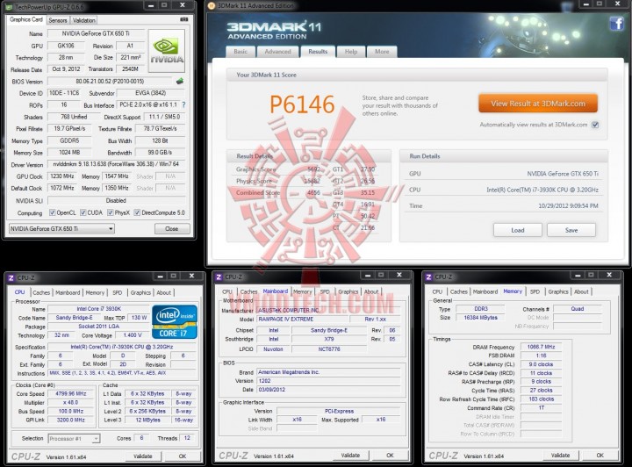632x467 pixels.
Task: Click OK in CPU-Z processor window
Action: pos(183,456)
